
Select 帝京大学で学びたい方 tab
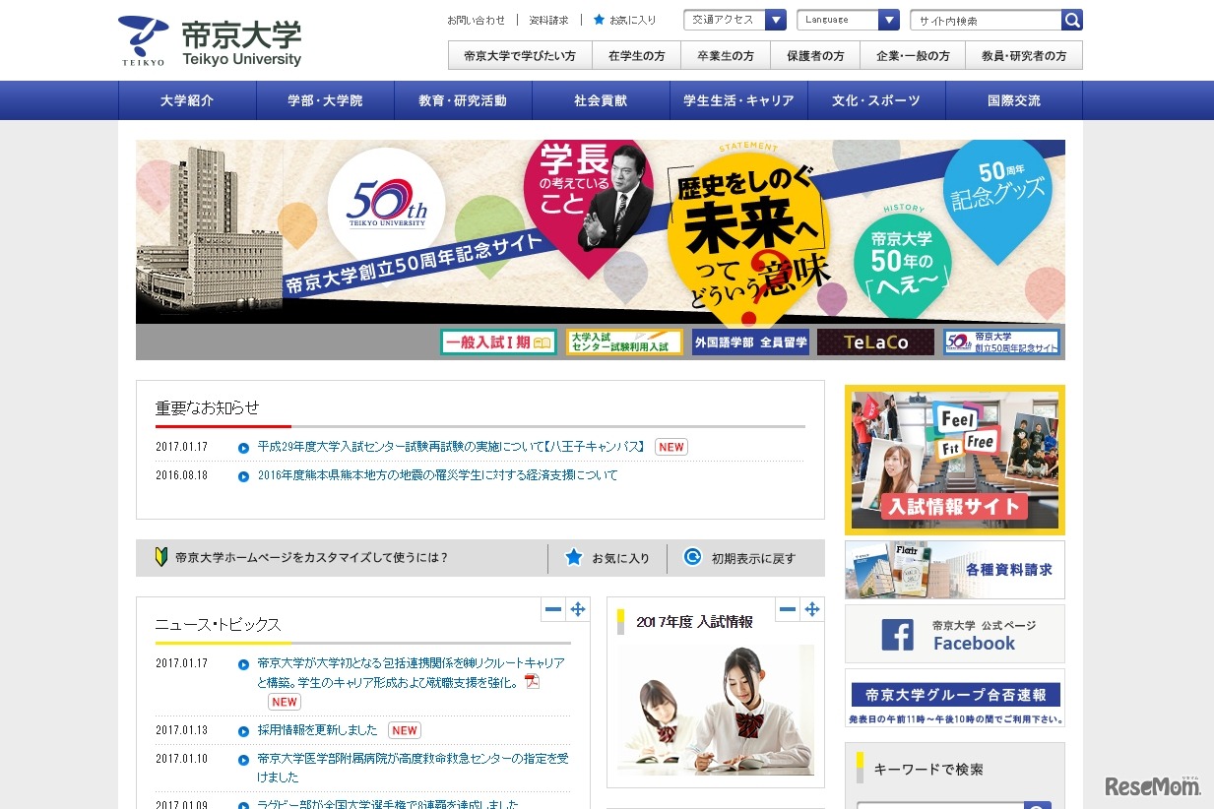(x=520, y=56)
